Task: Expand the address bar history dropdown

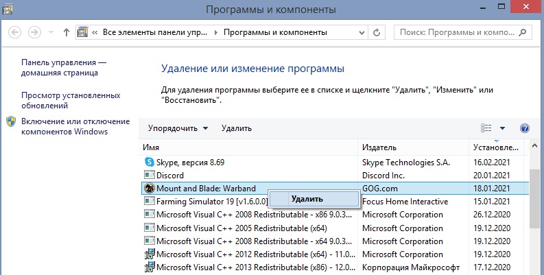Action: click(x=362, y=33)
